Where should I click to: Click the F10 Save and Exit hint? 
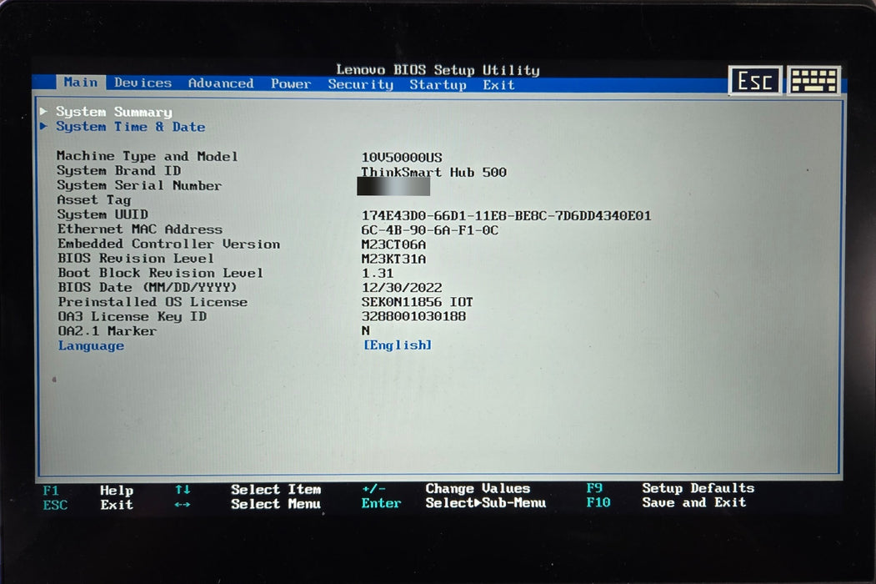666,502
